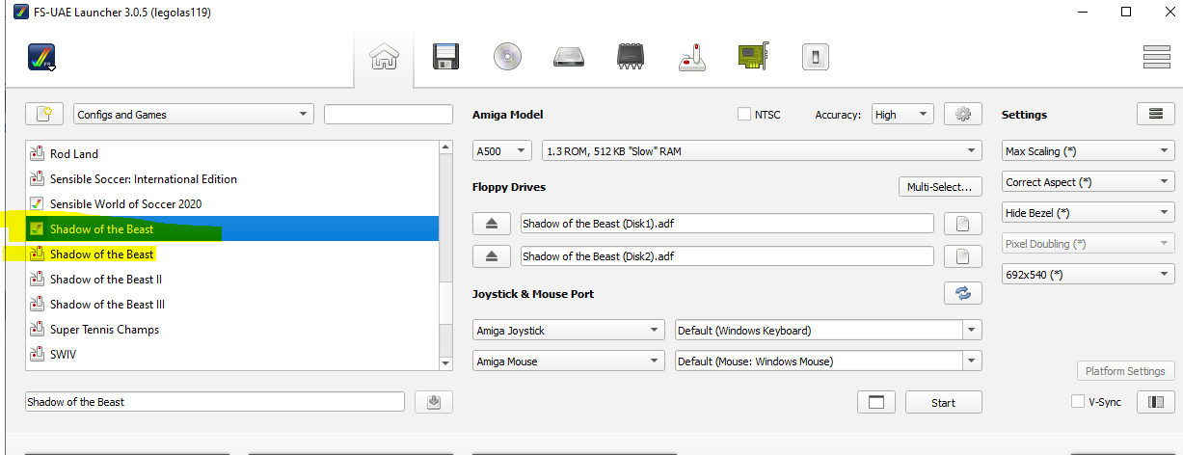Click the Disk2.adf file path field

(727, 256)
